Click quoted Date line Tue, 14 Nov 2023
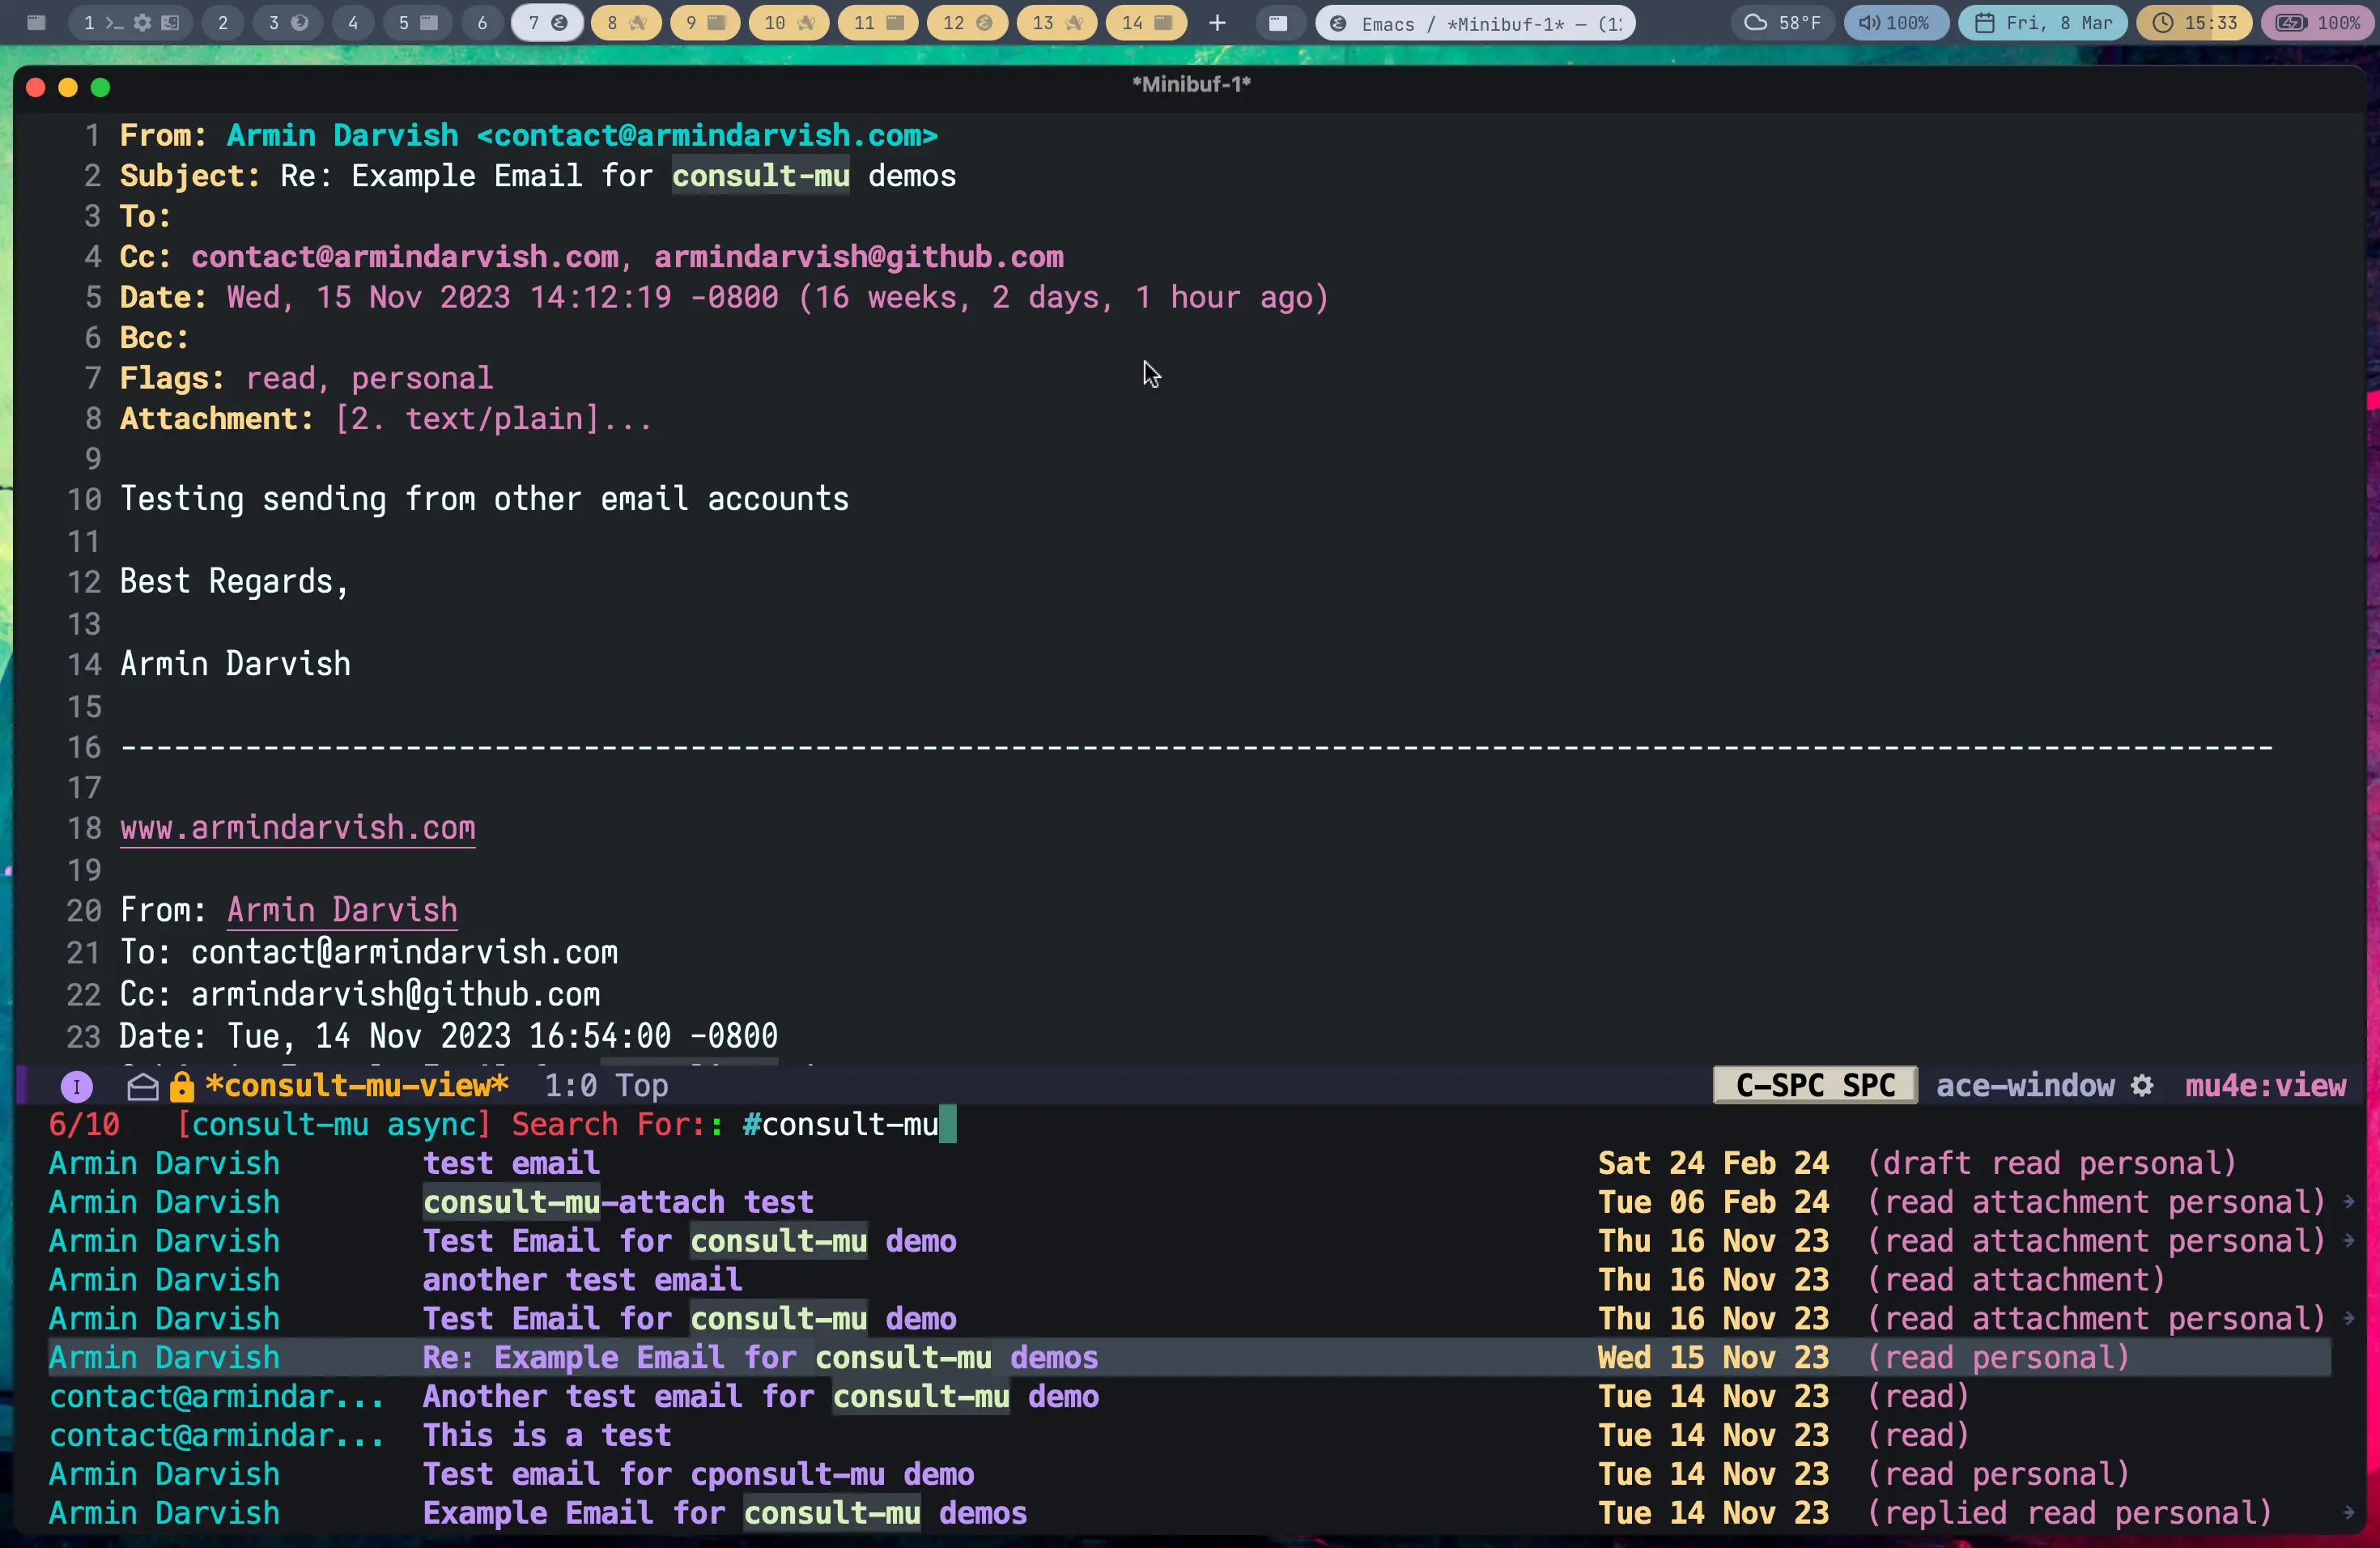This screenshot has width=2380, height=1548. coord(449,1036)
